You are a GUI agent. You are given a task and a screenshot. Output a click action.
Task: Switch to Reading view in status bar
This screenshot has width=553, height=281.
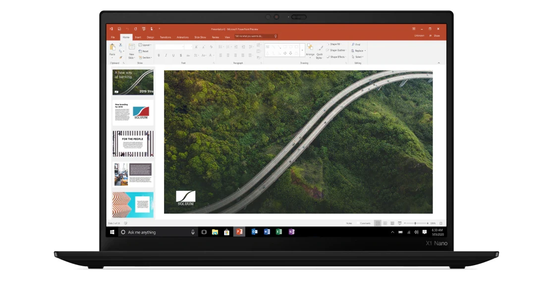coord(392,223)
